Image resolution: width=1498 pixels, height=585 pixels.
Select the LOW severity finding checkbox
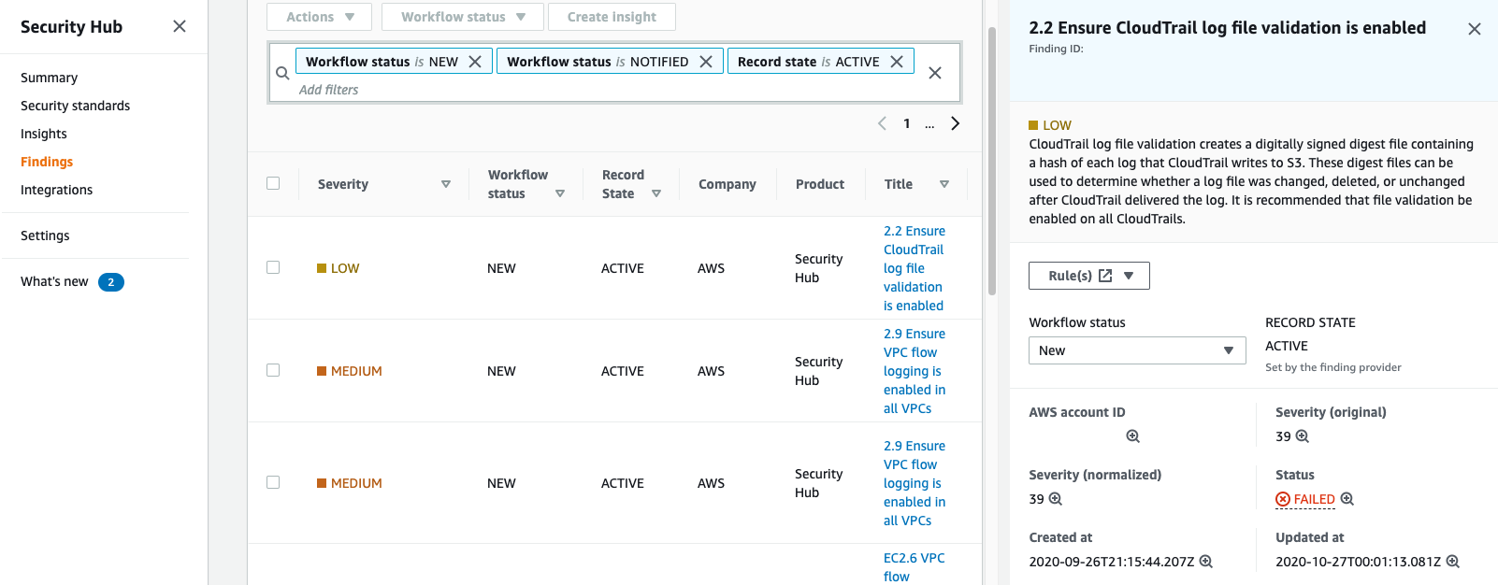click(273, 267)
